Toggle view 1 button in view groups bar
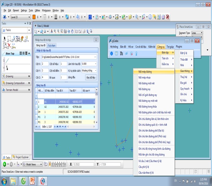This screenshot has height=186, width=212. coord(50,164)
